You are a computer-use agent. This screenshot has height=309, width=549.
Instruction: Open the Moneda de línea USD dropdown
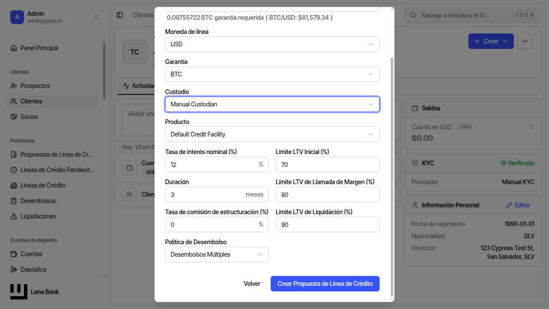(272, 44)
